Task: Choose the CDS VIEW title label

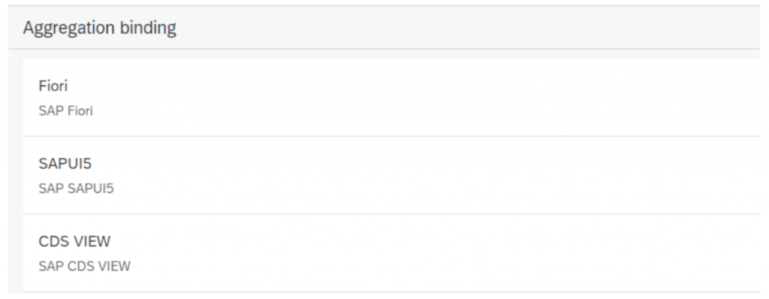Action: [74, 241]
